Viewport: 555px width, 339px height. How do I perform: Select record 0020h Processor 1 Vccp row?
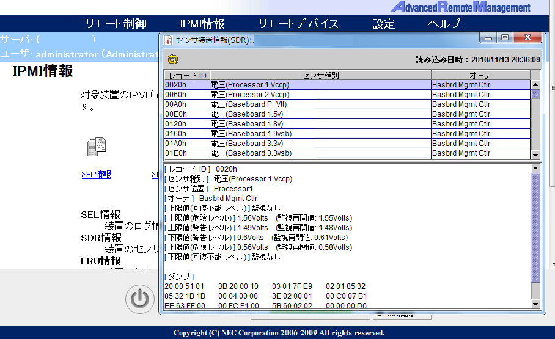coord(347,85)
